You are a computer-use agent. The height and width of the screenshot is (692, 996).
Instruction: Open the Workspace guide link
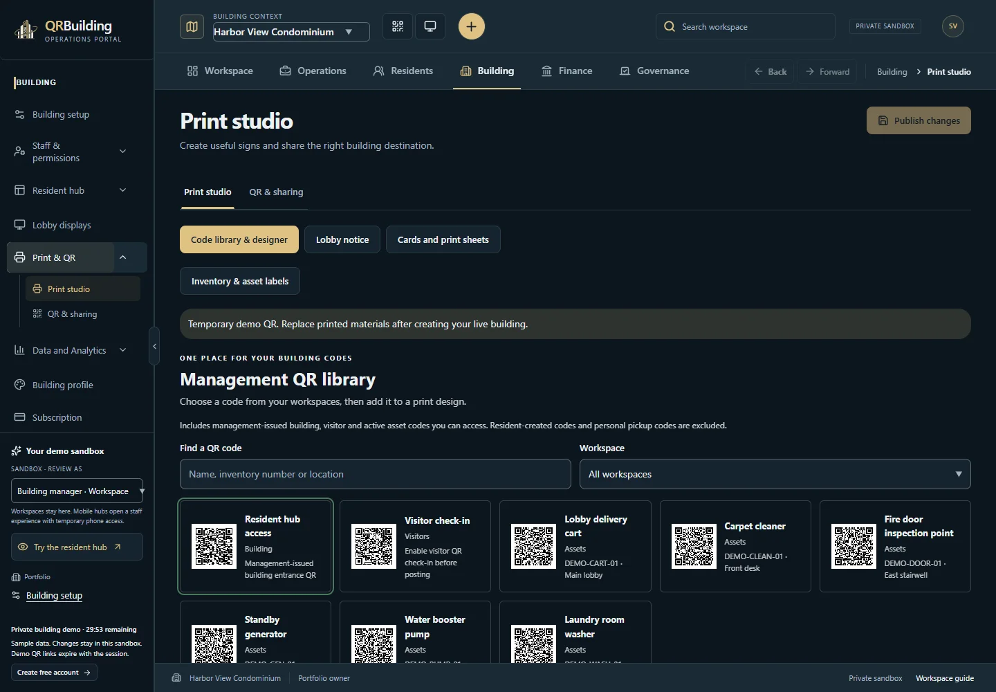[945, 679]
